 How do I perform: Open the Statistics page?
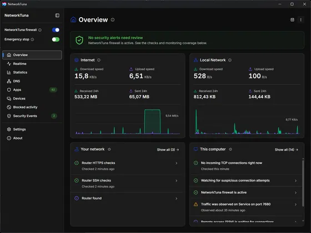coord(32,73)
